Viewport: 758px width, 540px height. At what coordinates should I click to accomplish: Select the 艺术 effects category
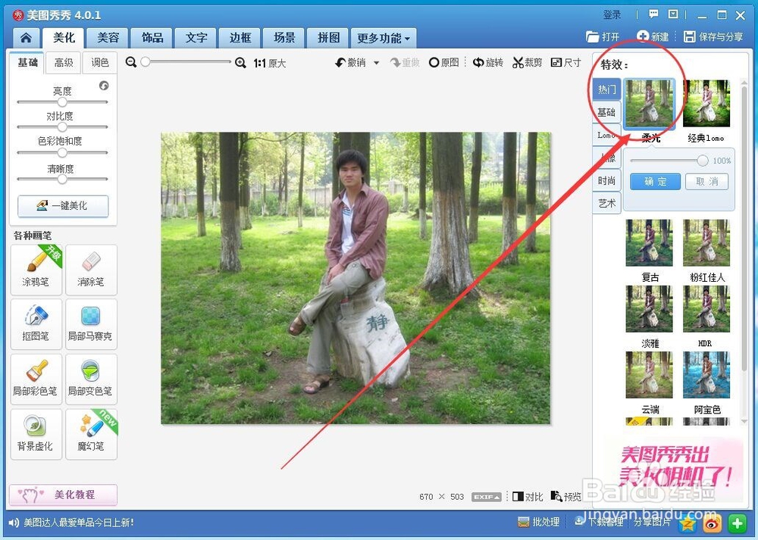point(606,203)
